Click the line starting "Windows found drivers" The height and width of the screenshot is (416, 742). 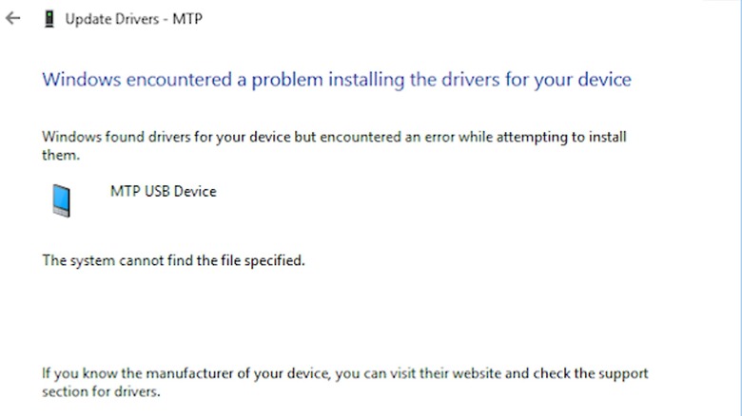[x=334, y=137]
